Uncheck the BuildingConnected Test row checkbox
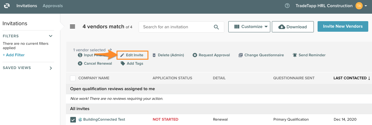Image resolution: width=372 pixels, height=125 pixels. [73, 119]
